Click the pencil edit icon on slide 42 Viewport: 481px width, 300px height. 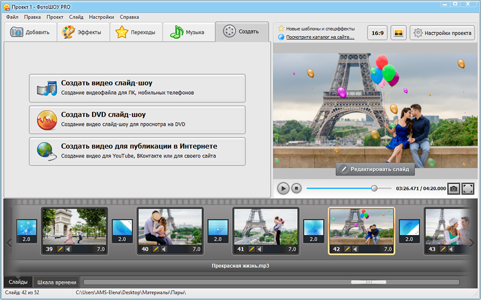coord(347,249)
